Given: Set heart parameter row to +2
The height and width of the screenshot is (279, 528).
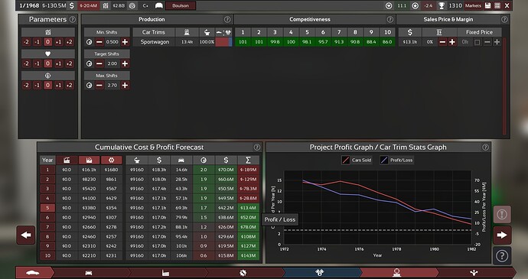Looking at the screenshot, I should [70, 63].
